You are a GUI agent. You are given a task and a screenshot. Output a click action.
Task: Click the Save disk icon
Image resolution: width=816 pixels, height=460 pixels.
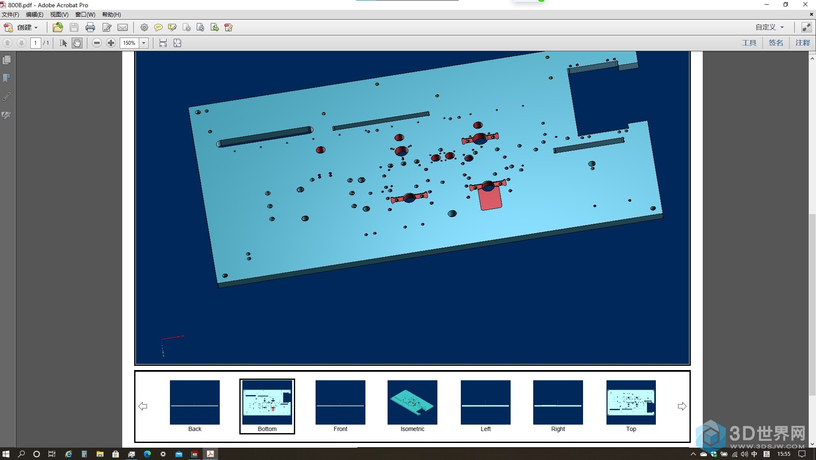[x=74, y=27]
